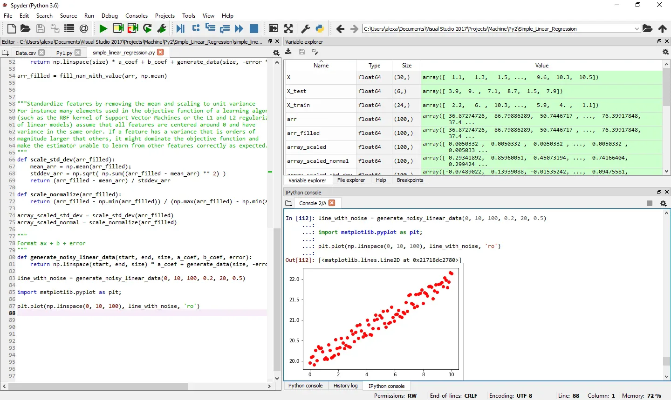This screenshot has width=671, height=400.
Task: Run the current cell
Action: (118, 29)
